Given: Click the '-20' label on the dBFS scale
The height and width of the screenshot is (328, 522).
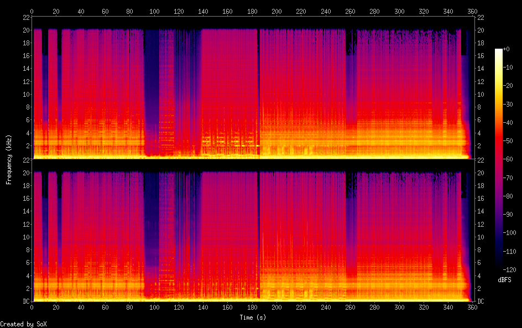Looking at the screenshot, I should 508,86.
